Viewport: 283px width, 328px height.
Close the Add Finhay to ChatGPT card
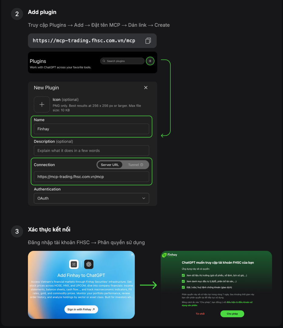132,255
